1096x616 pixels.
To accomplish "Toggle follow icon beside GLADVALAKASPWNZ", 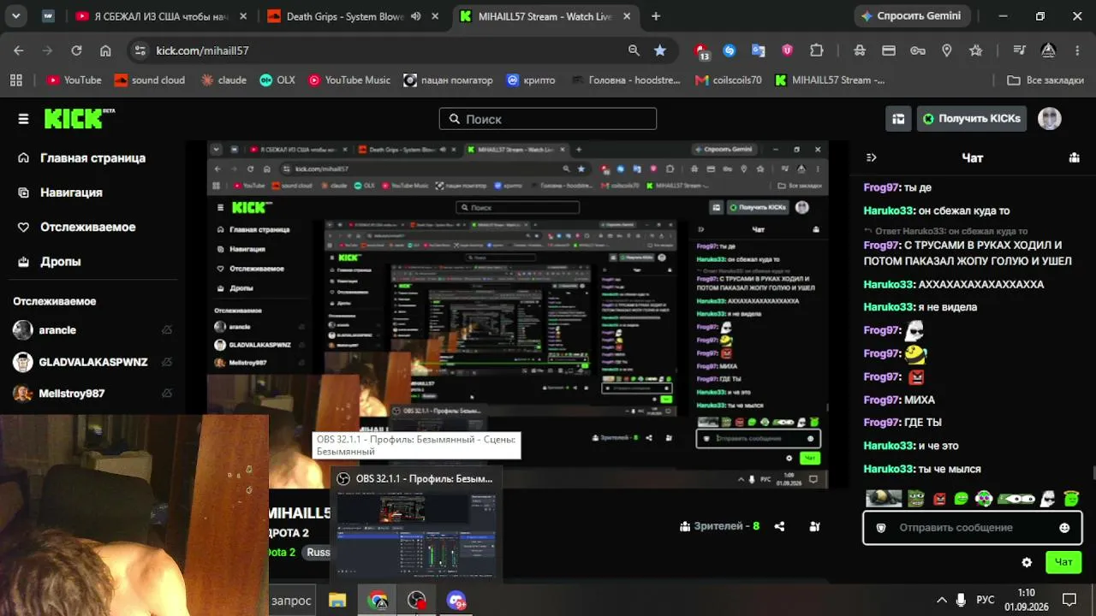I will [167, 362].
